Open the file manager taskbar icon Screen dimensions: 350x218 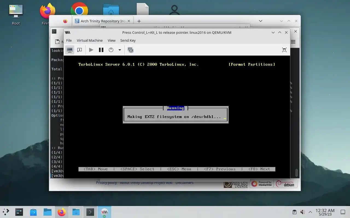[x=48, y=212]
